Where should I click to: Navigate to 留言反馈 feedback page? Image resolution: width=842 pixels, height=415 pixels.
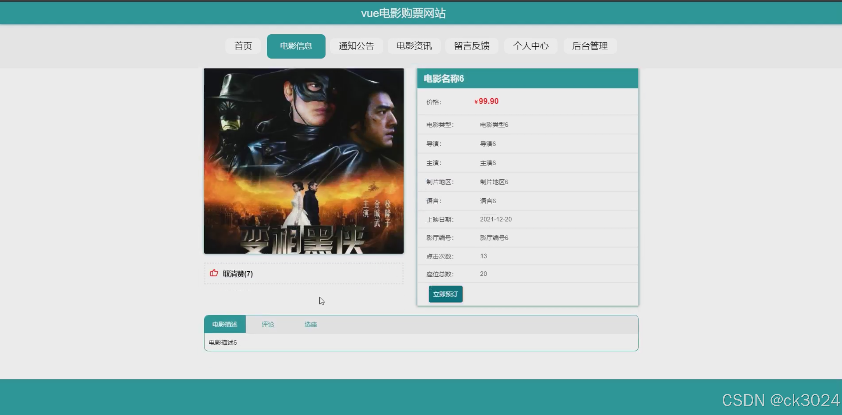tap(472, 46)
